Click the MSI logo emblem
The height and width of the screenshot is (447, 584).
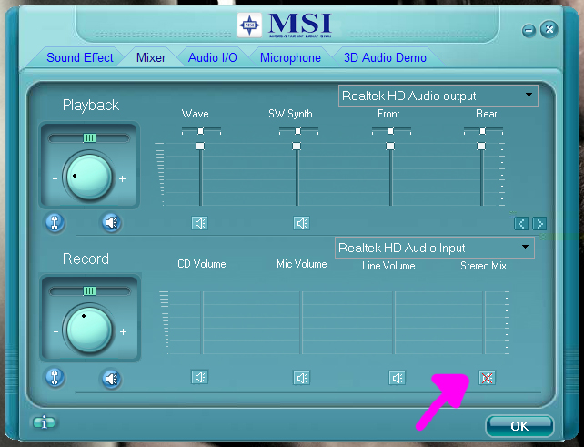pos(249,25)
